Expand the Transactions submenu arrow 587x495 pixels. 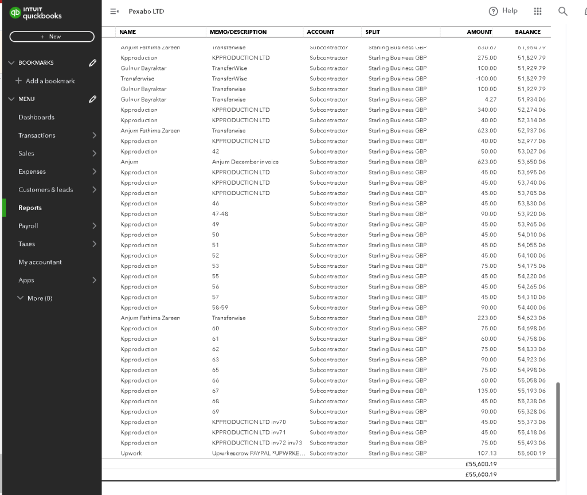95,135
